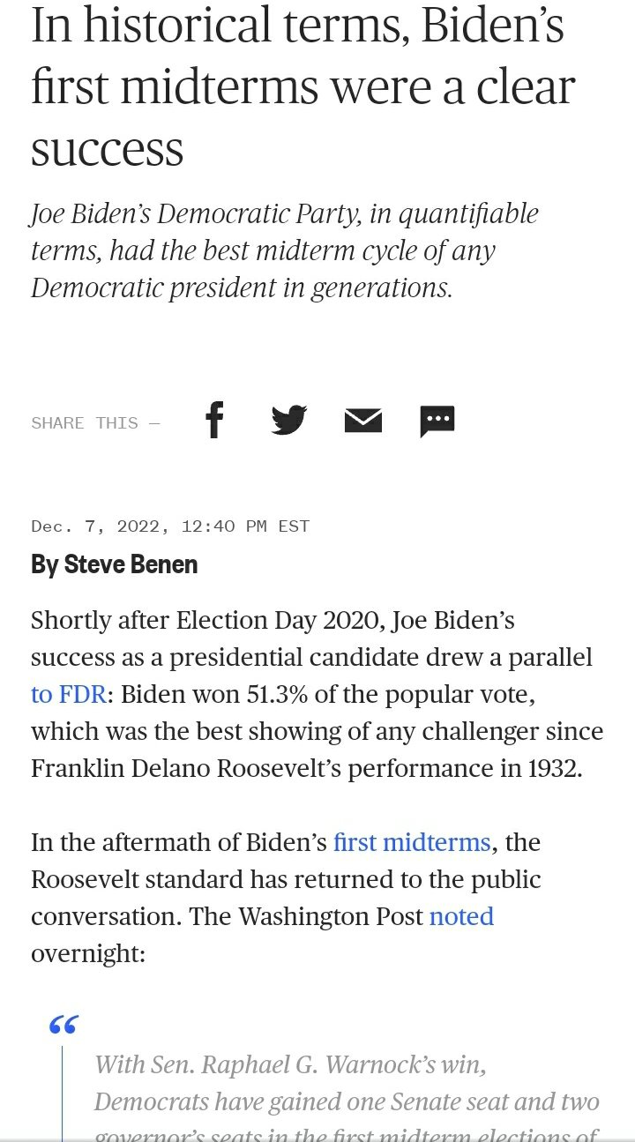Click the paragraph starting "In the aftermath"

(286, 898)
